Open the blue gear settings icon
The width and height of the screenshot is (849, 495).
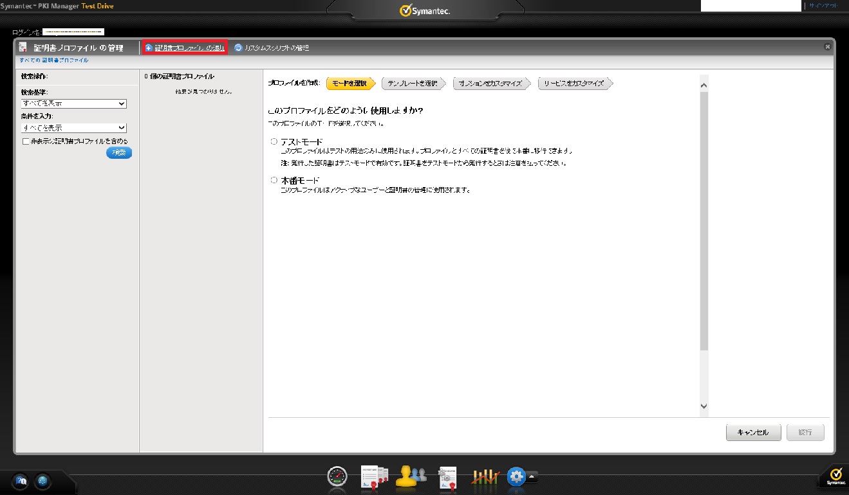click(x=517, y=476)
